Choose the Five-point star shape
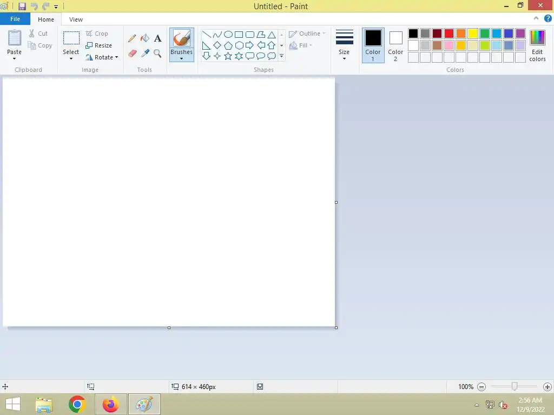Screen dimensions: 554x415 [x=228, y=56]
